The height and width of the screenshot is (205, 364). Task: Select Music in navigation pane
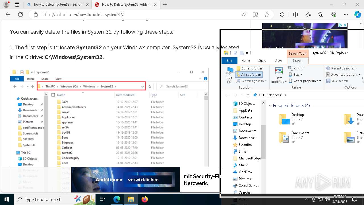point(243,165)
